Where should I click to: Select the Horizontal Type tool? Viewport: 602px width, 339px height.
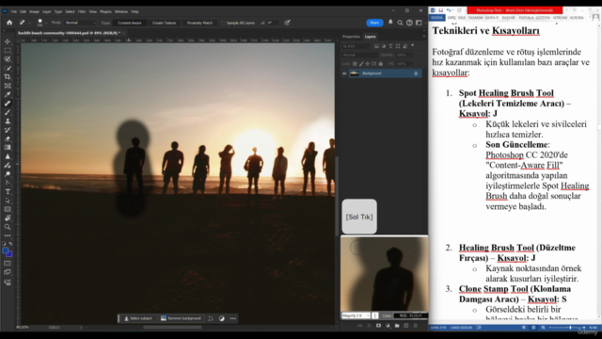pos(8,192)
